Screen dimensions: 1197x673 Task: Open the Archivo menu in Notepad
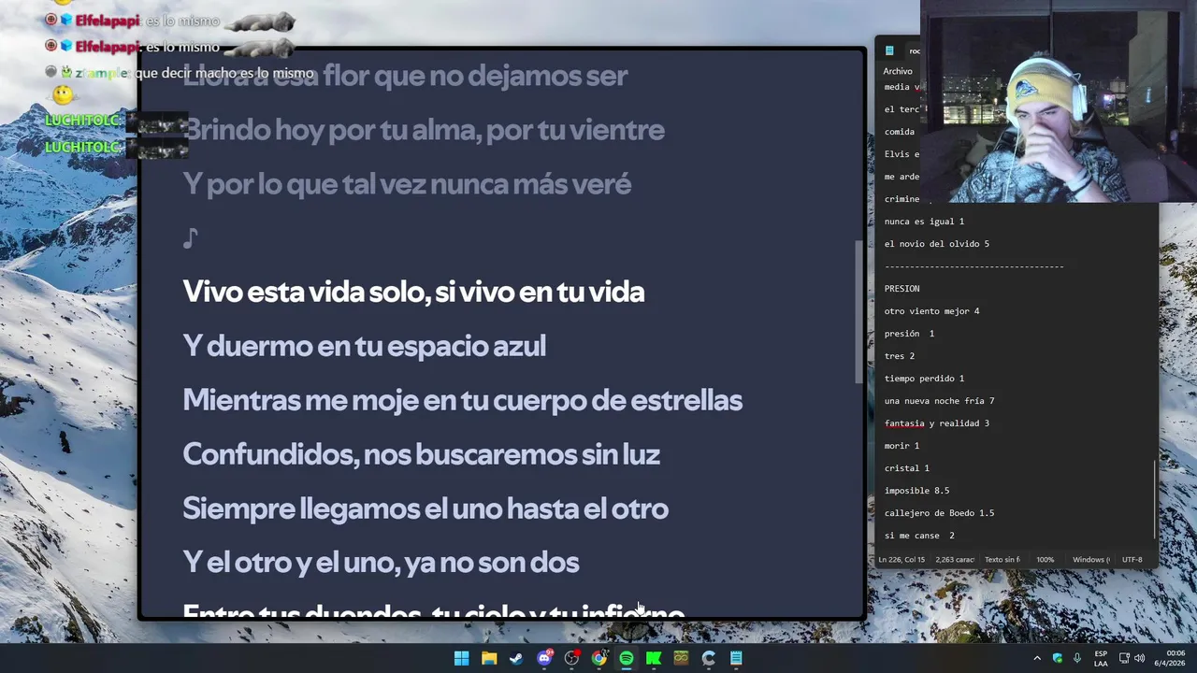point(898,71)
